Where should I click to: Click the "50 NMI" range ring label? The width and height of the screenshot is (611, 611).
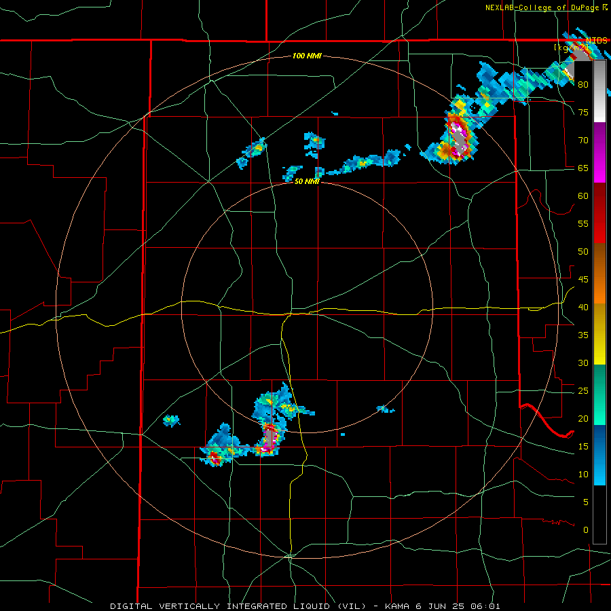point(307,181)
